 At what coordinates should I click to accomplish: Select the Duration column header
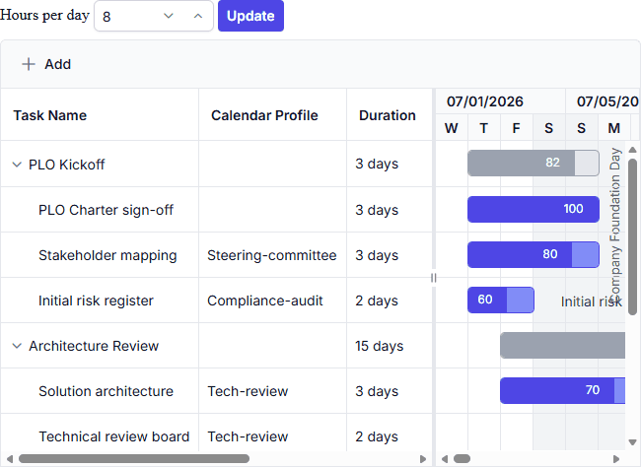click(390, 115)
